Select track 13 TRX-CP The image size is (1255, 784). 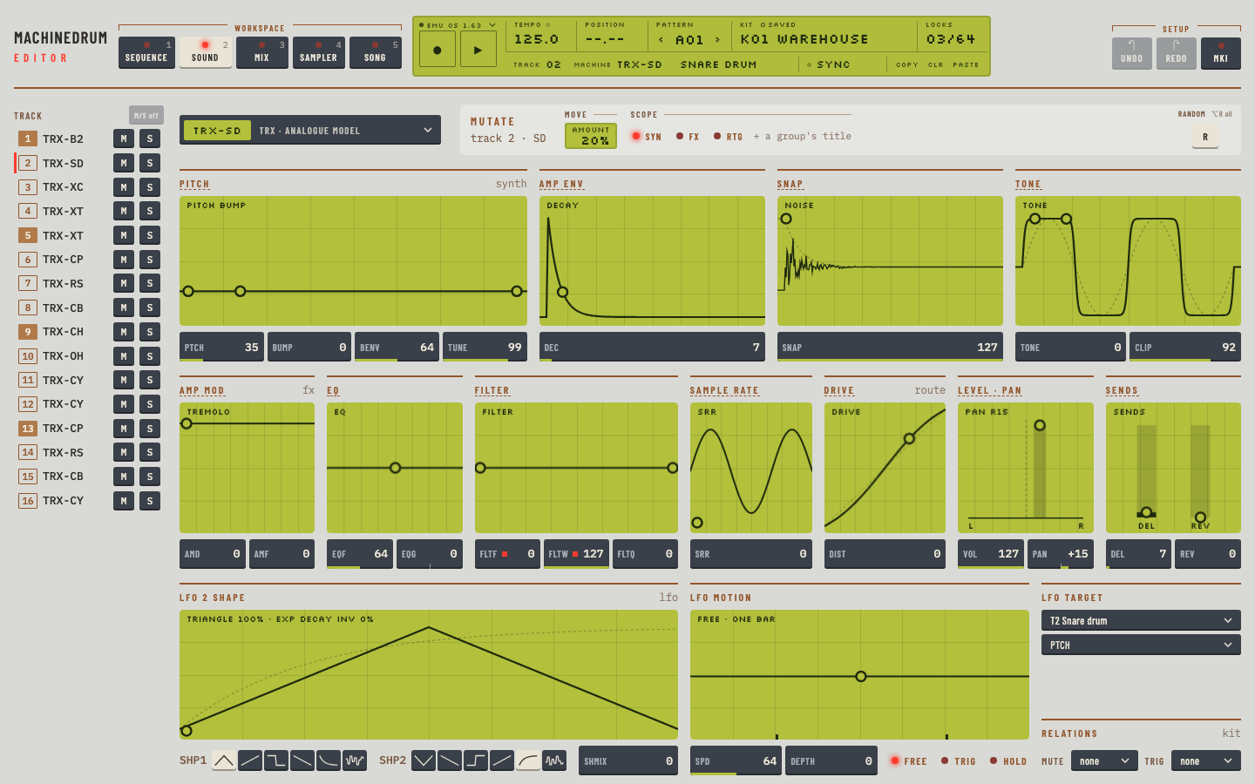coord(63,429)
